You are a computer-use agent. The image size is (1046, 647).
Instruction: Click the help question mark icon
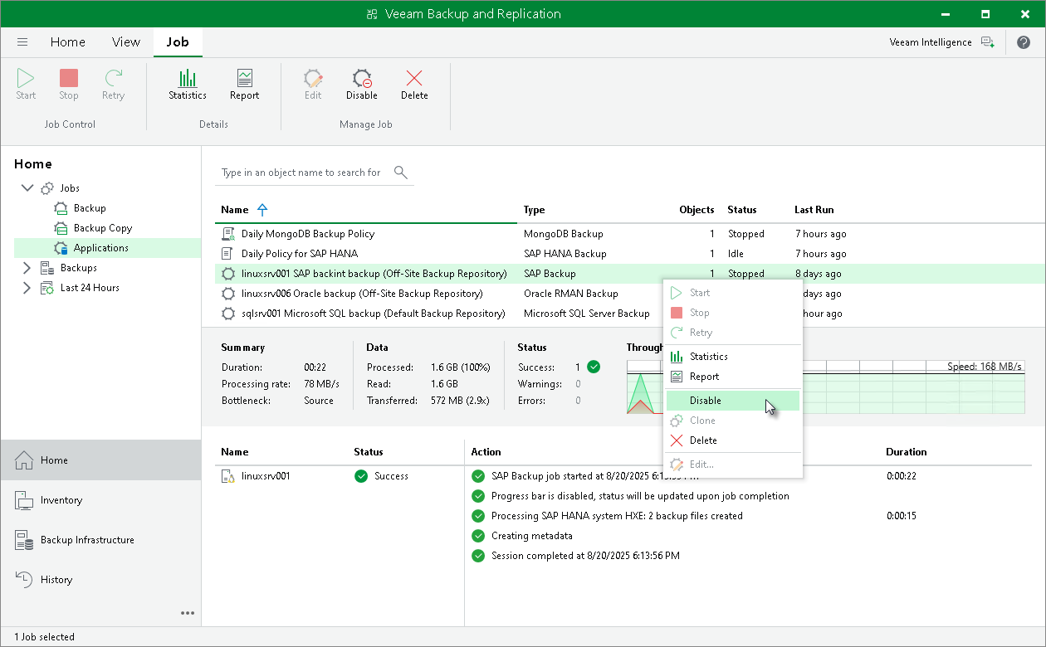click(1024, 42)
